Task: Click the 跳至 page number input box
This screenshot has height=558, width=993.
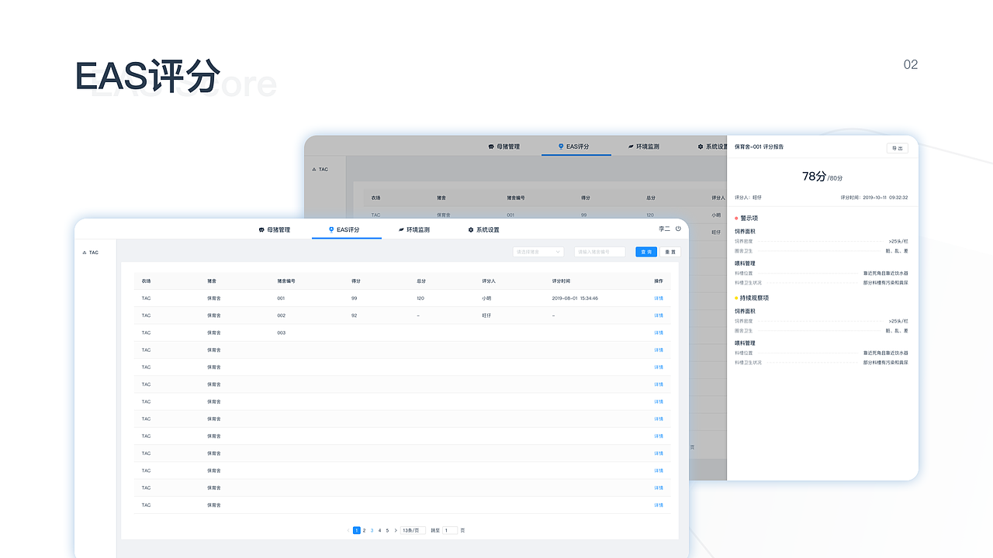Action: (x=450, y=530)
